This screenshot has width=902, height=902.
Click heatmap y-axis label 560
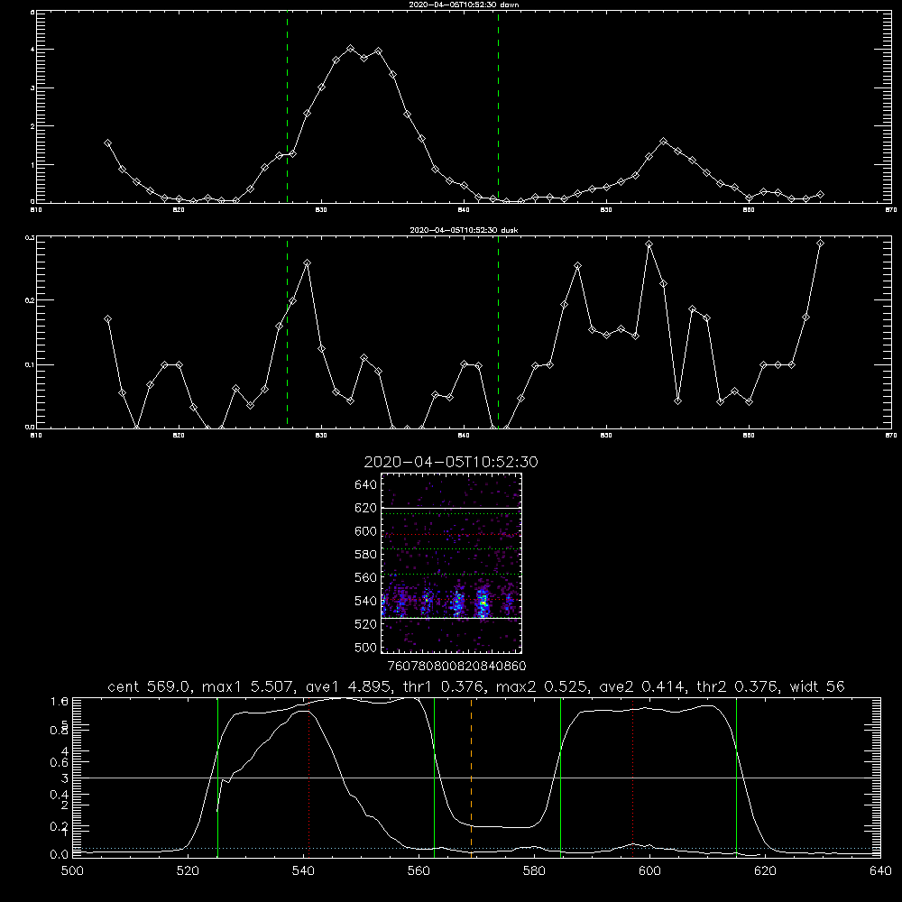click(366, 577)
